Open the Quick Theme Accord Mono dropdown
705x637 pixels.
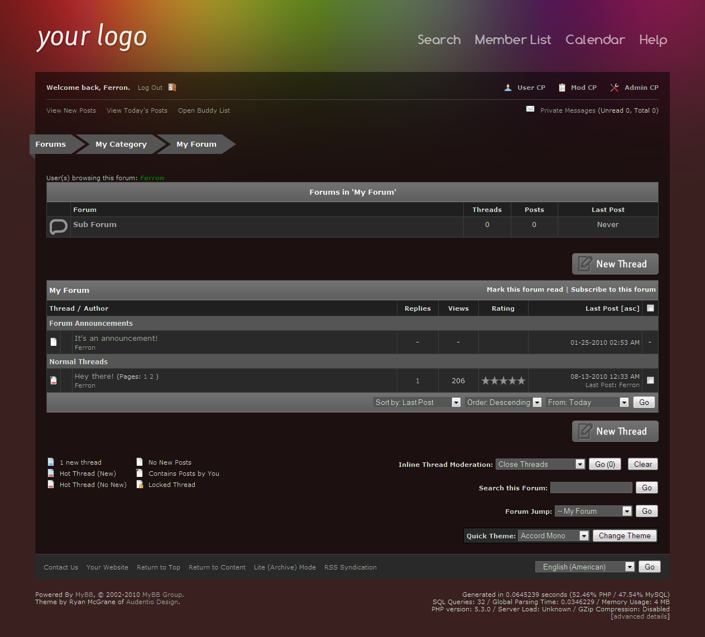(554, 535)
